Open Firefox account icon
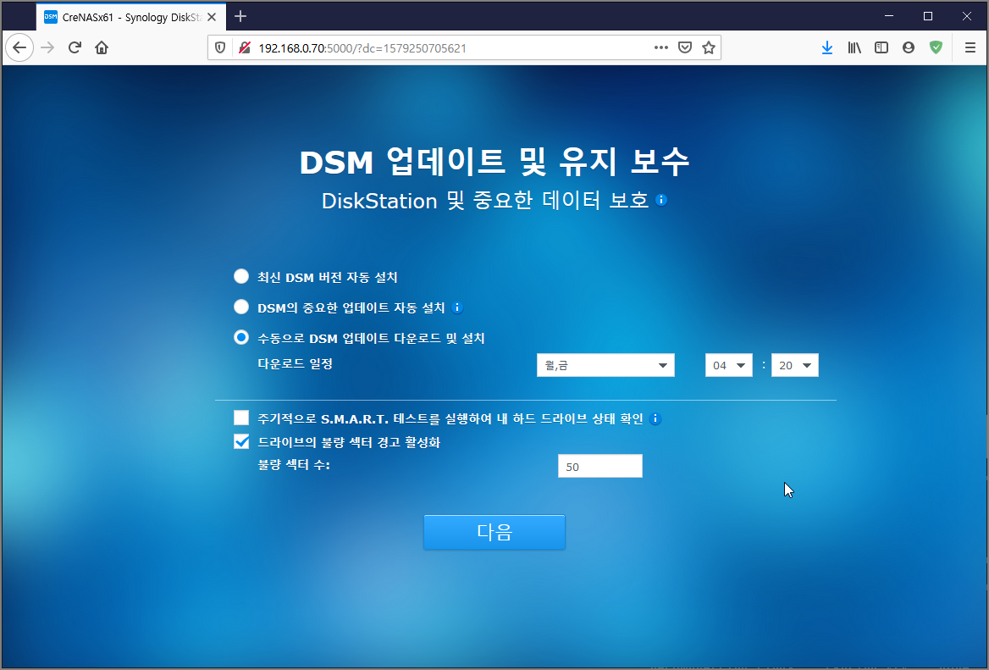Screen dimensions: 989x670 click(x=909, y=47)
